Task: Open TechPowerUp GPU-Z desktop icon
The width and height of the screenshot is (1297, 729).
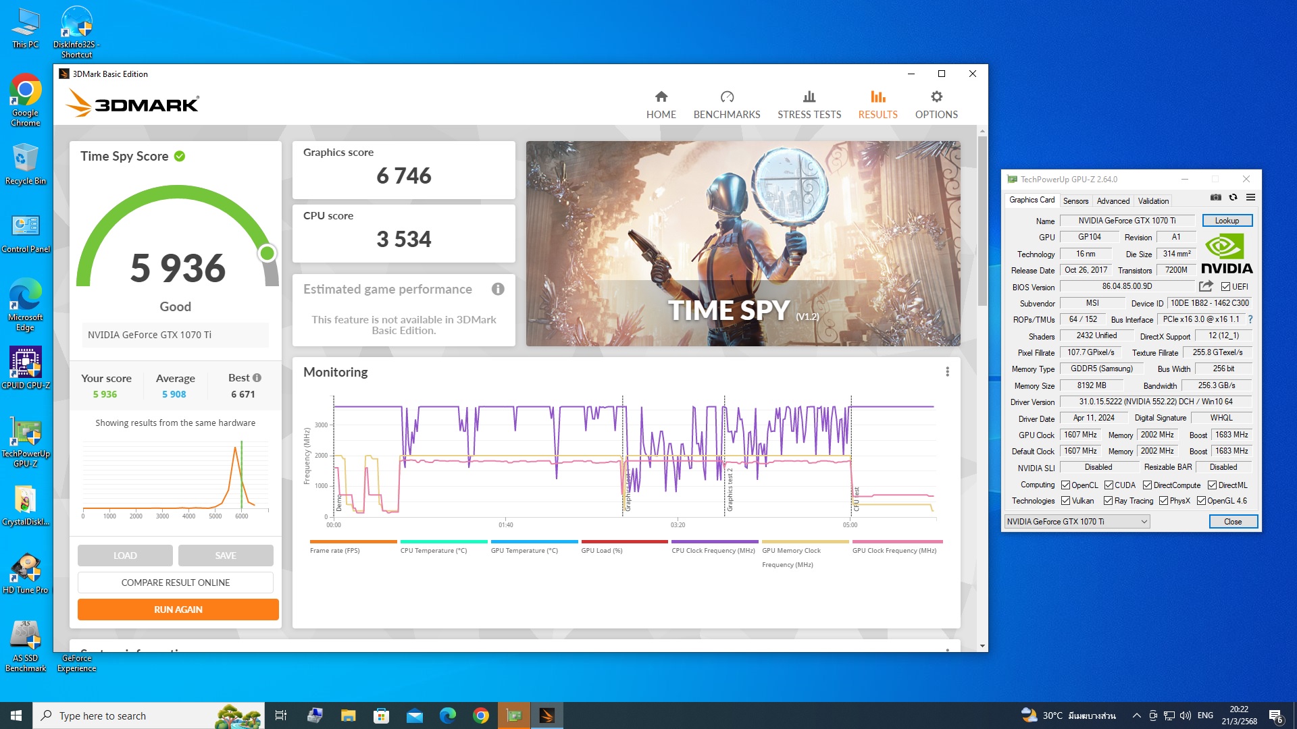Action: tap(26, 442)
